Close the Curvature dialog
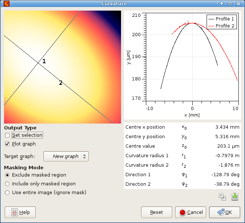This screenshot has height=223, width=245. coord(238,4)
